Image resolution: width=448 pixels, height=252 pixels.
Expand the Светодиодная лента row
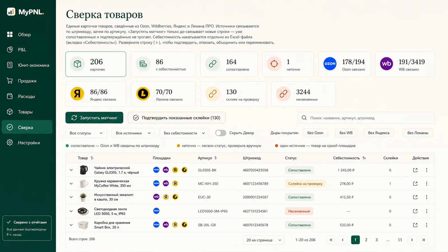coord(71,211)
